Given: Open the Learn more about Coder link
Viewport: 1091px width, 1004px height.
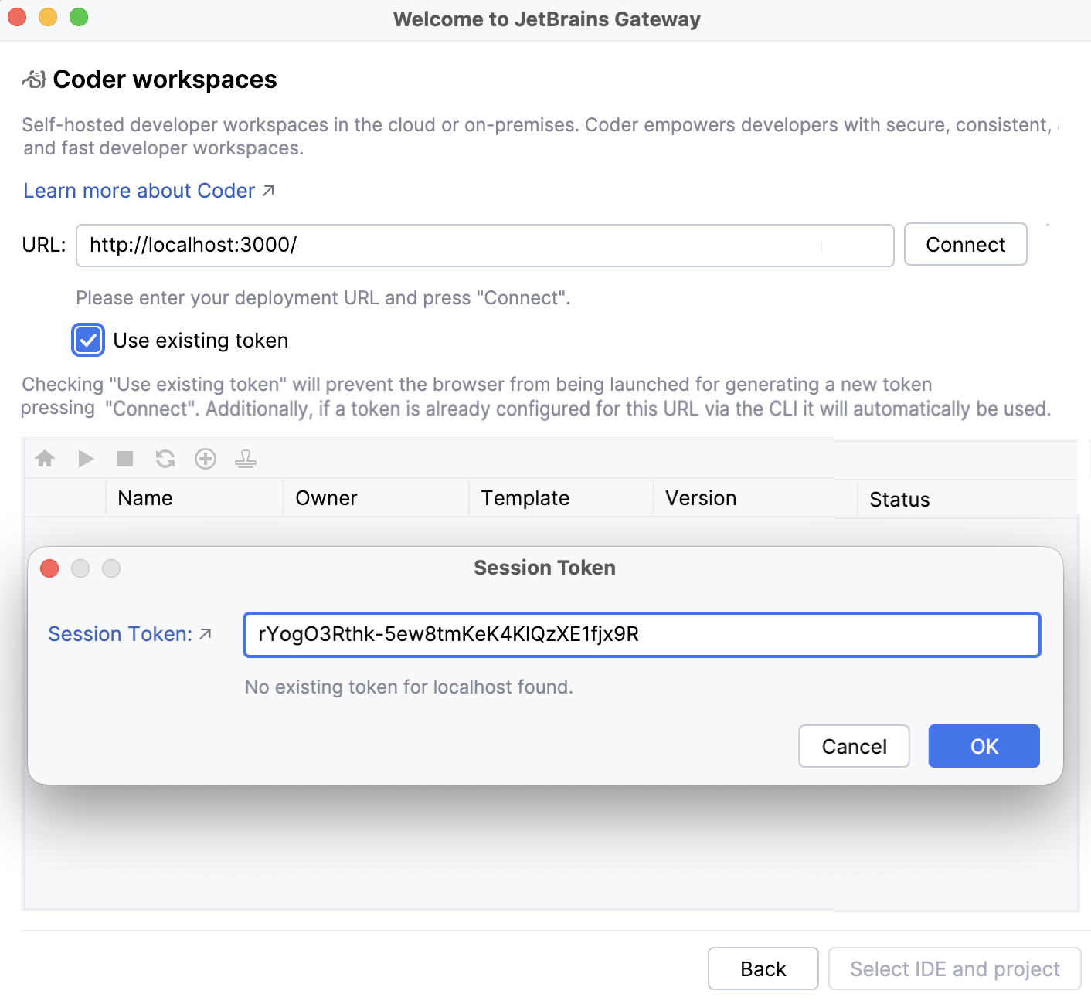Looking at the screenshot, I should tap(149, 191).
